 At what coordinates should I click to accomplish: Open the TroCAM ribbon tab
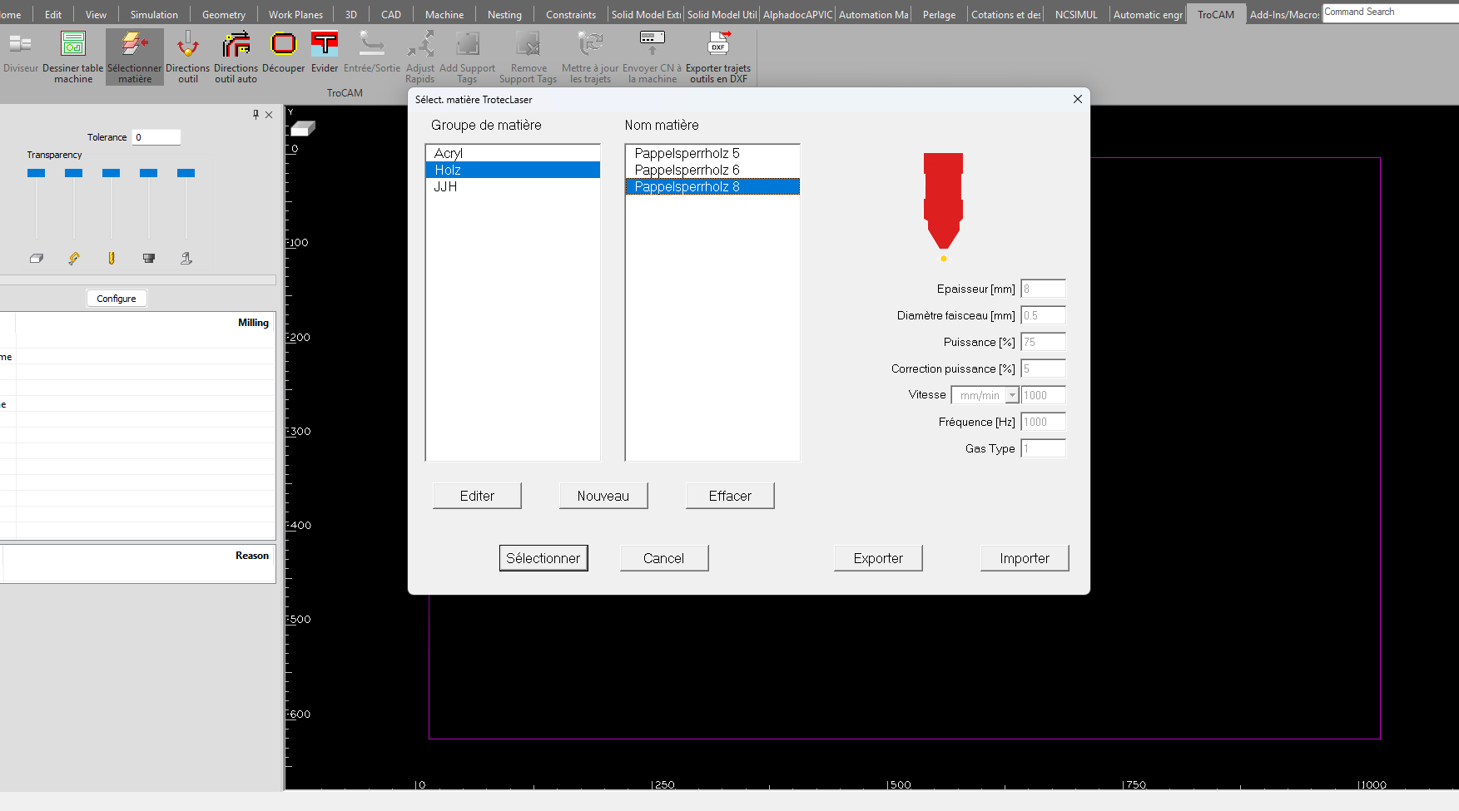(1216, 14)
